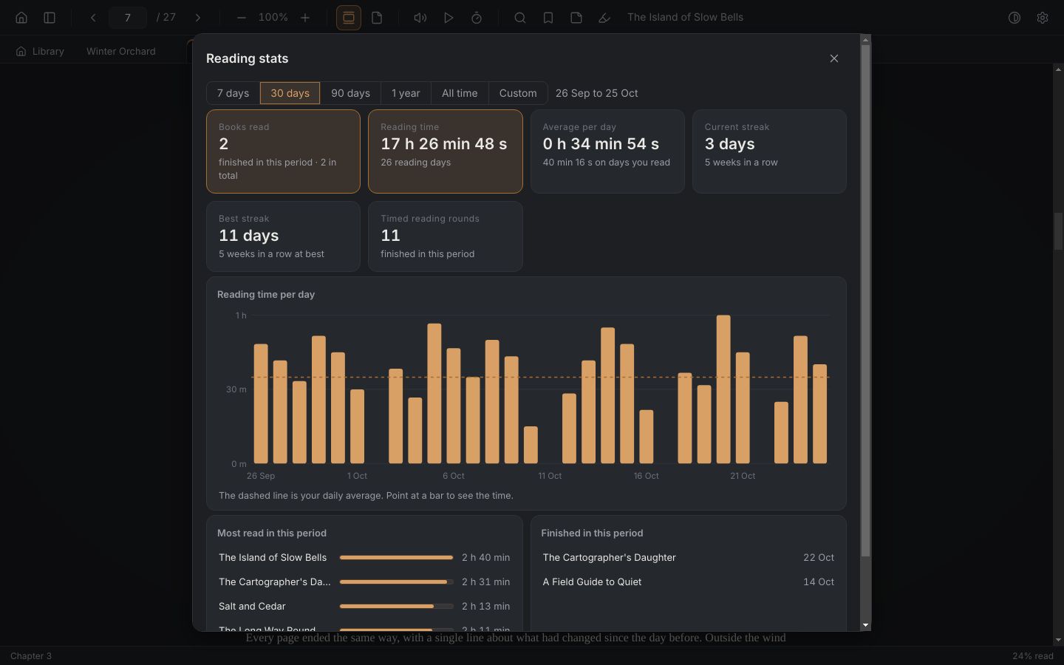This screenshot has height=665, width=1064.
Task: Bookmark the page with the bookmark icon
Action: pos(548,18)
